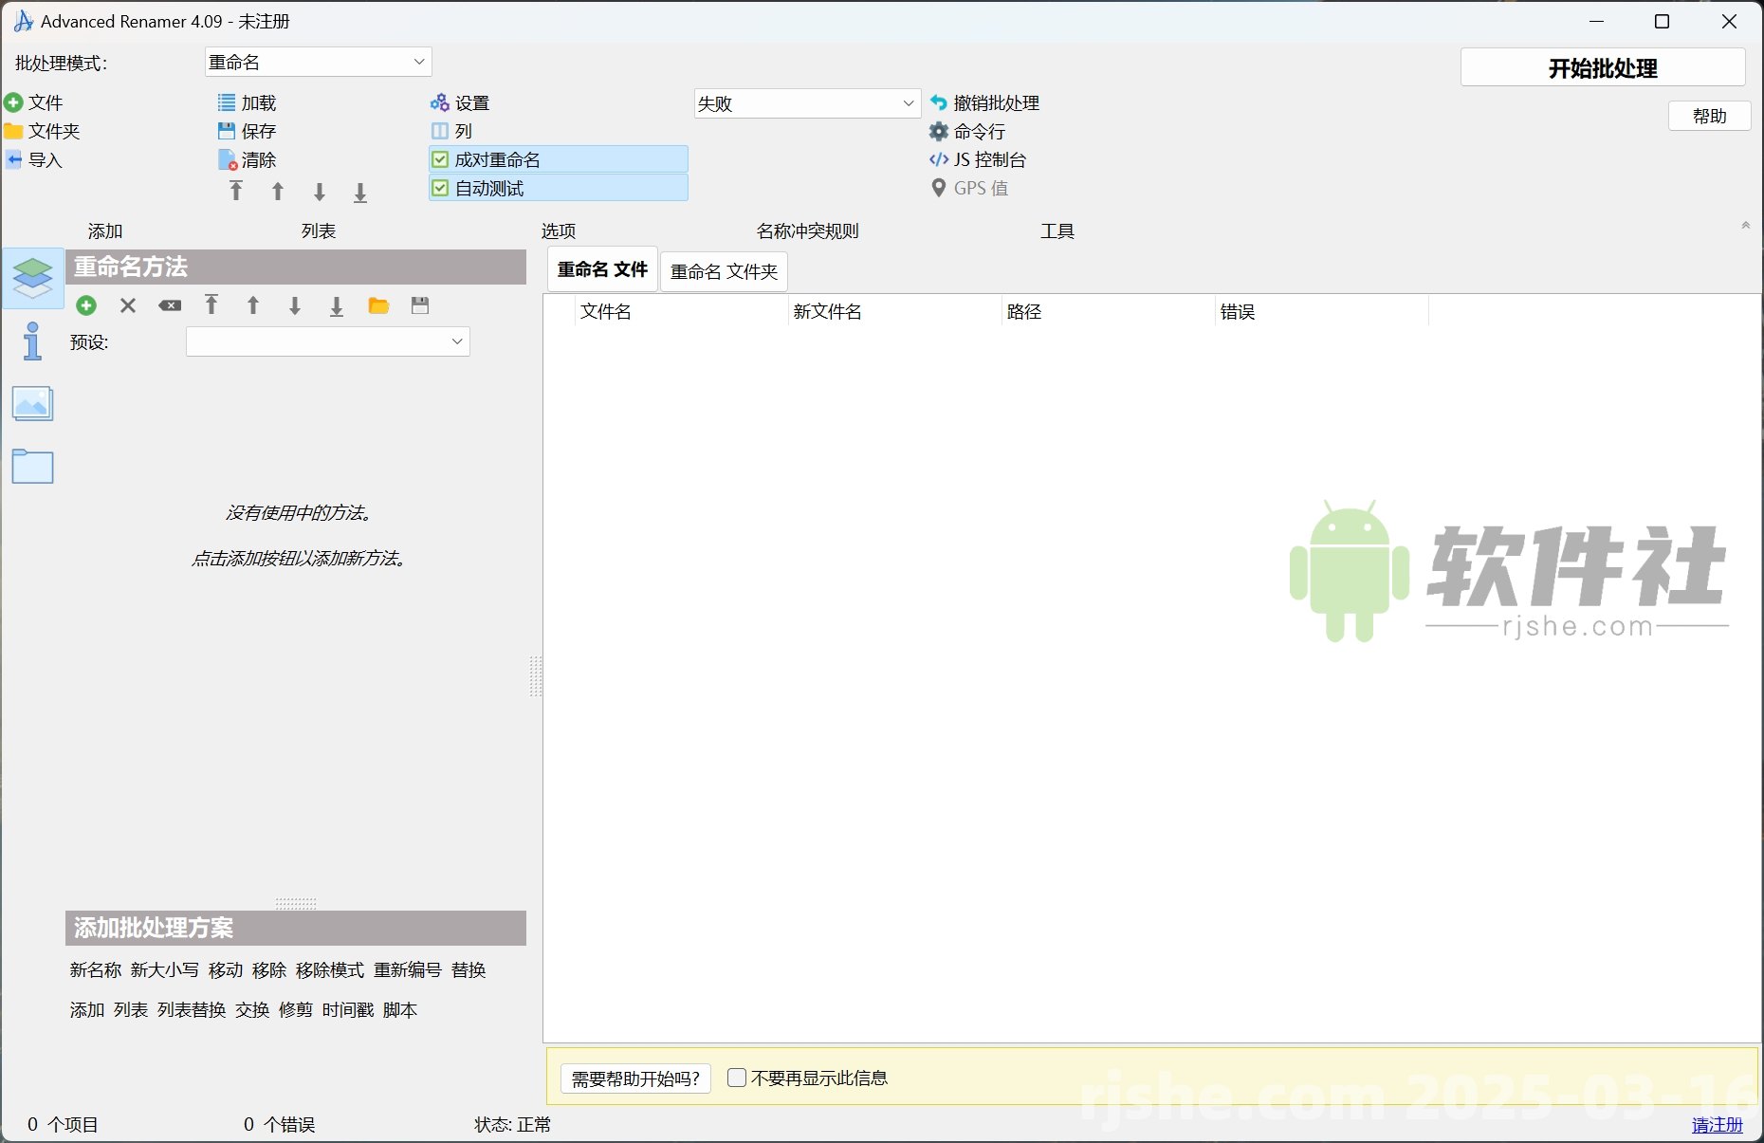The height and width of the screenshot is (1143, 1764).
Task: Click the 开始批处理 button
Action: pyautogui.click(x=1602, y=67)
